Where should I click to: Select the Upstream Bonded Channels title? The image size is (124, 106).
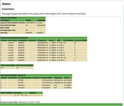click(13, 75)
